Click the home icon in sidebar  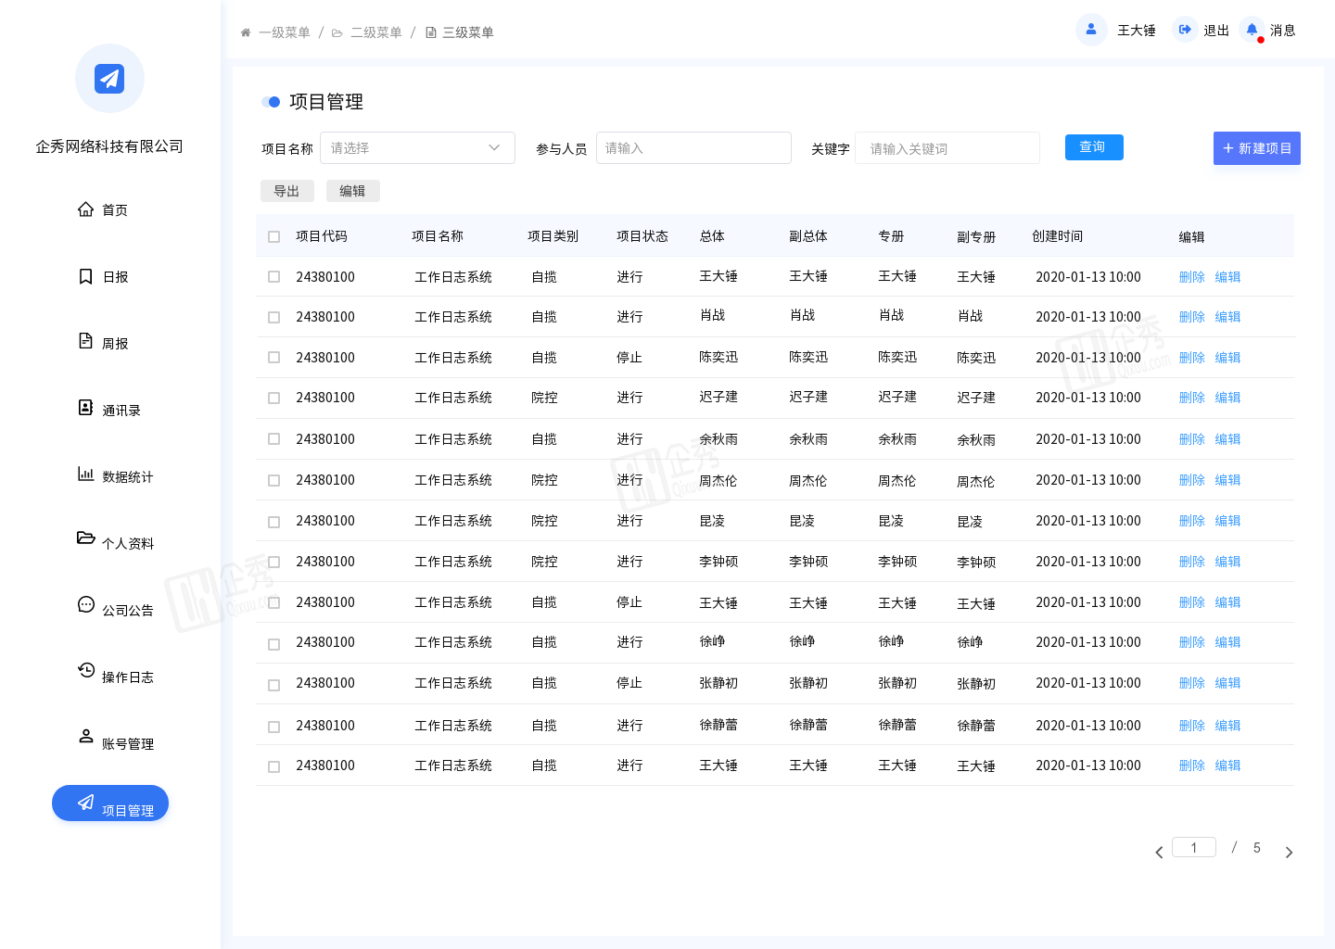point(85,209)
